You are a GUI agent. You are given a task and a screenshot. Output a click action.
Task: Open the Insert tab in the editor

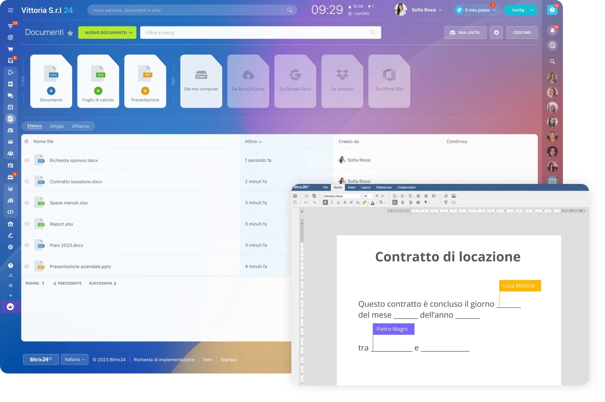click(351, 188)
